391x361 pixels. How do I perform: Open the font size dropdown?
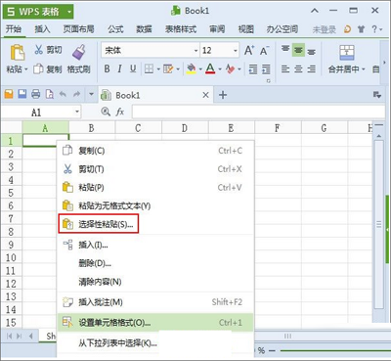tap(236, 51)
